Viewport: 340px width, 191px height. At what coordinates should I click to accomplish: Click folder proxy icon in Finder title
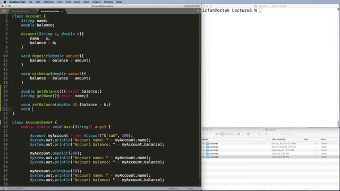click(267, 129)
